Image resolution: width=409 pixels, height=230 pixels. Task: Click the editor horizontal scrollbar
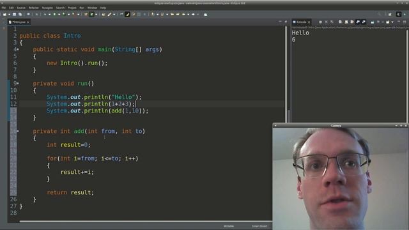[x=146, y=222]
